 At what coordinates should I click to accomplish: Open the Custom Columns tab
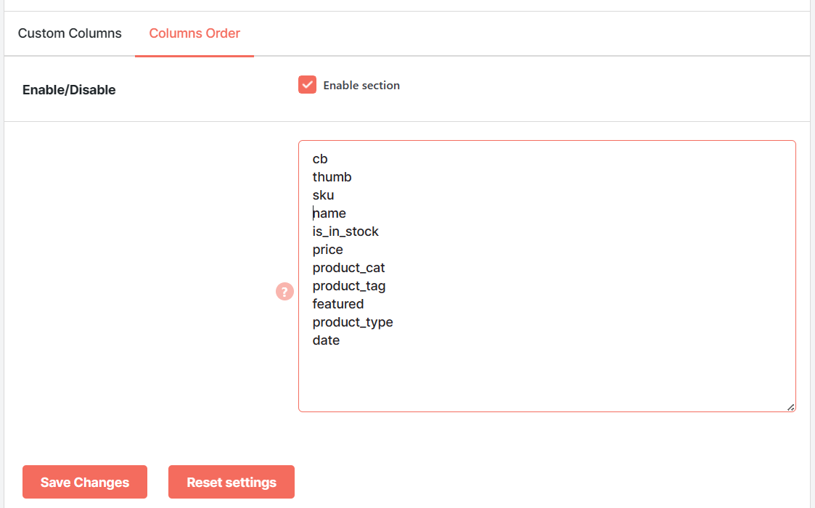click(x=70, y=33)
